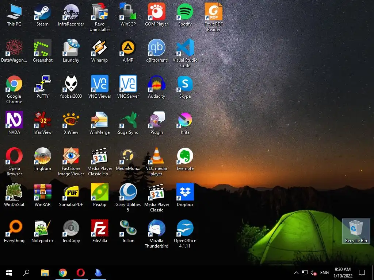The height and width of the screenshot is (280, 374).
Task: Click the Krita shortcut
Action: click(185, 123)
